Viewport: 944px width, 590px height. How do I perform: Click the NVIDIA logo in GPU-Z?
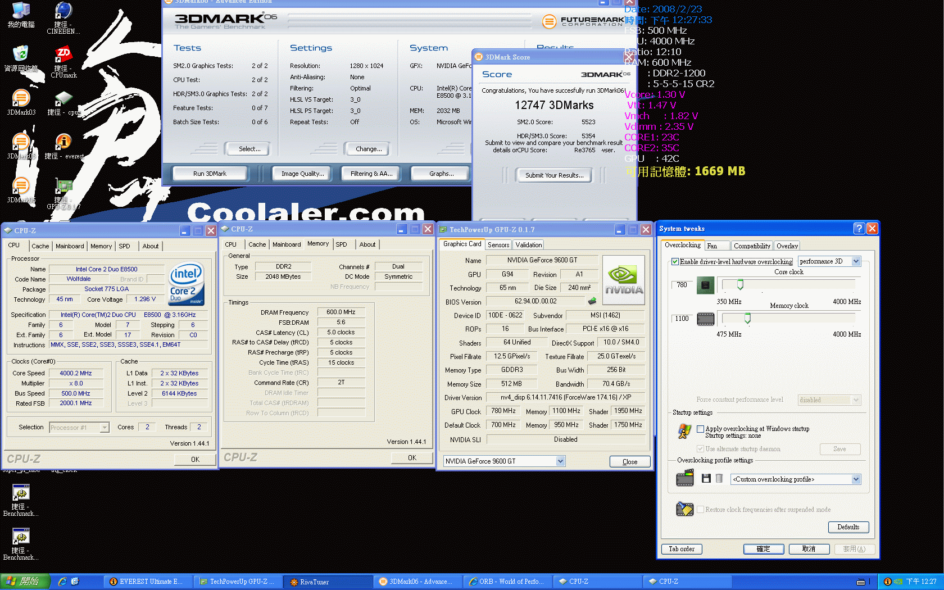(623, 280)
